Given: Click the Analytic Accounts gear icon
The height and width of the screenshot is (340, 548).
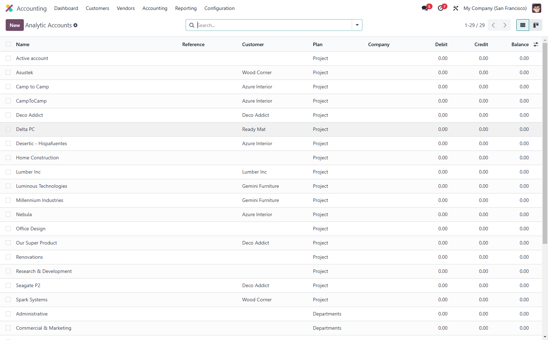Looking at the screenshot, I should pyautogui.click(x=75, y=25).
